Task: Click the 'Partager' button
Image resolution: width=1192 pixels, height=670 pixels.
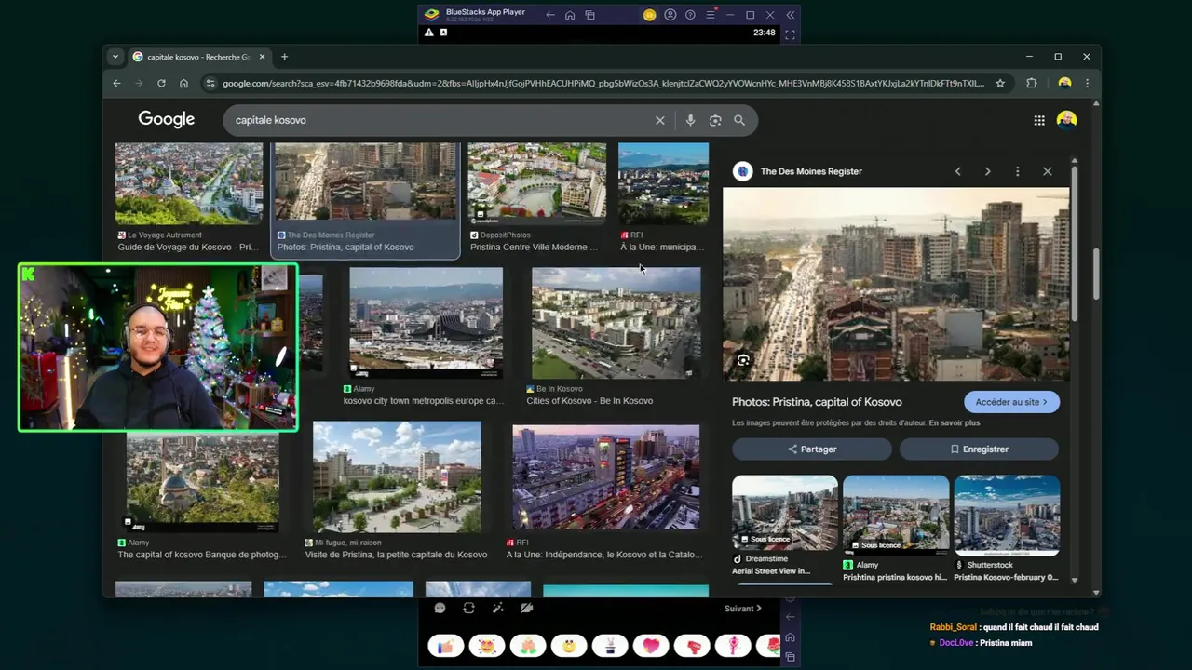Action: tap(812, 449)
